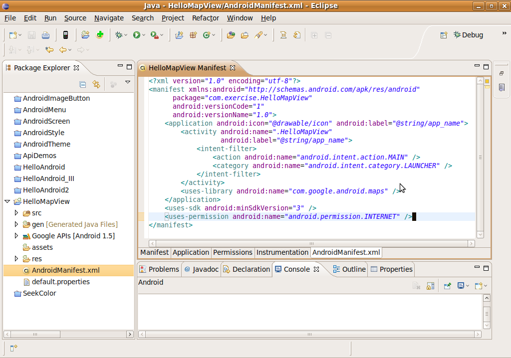Open the Outline view tab
Screen dimensions: 511x358
coord(349,269)
